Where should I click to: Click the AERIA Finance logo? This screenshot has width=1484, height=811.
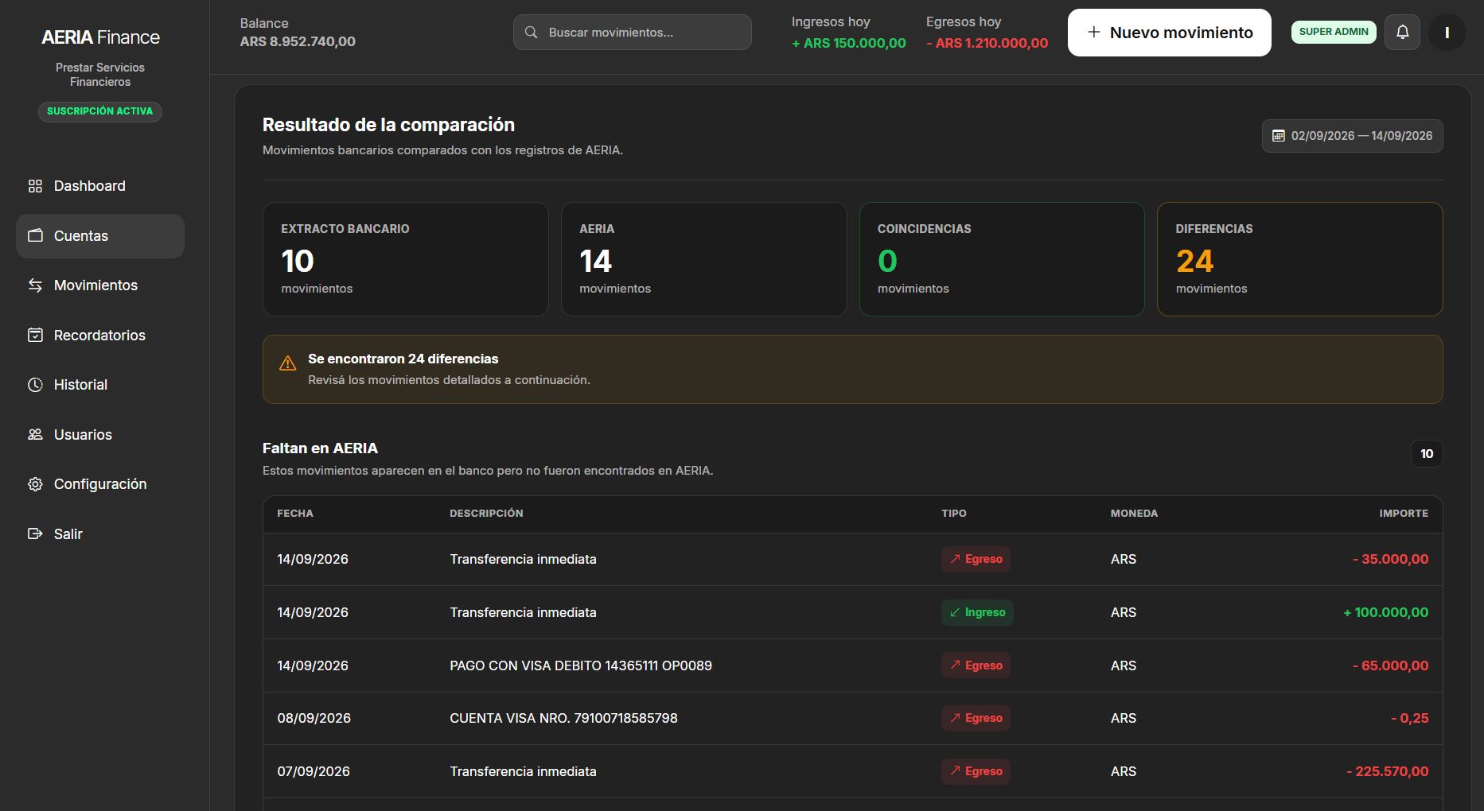pyautogui.click(x=100, y=37)
